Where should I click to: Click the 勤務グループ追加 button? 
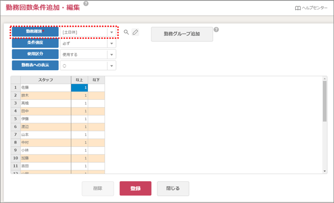click(x=182, y=34)
